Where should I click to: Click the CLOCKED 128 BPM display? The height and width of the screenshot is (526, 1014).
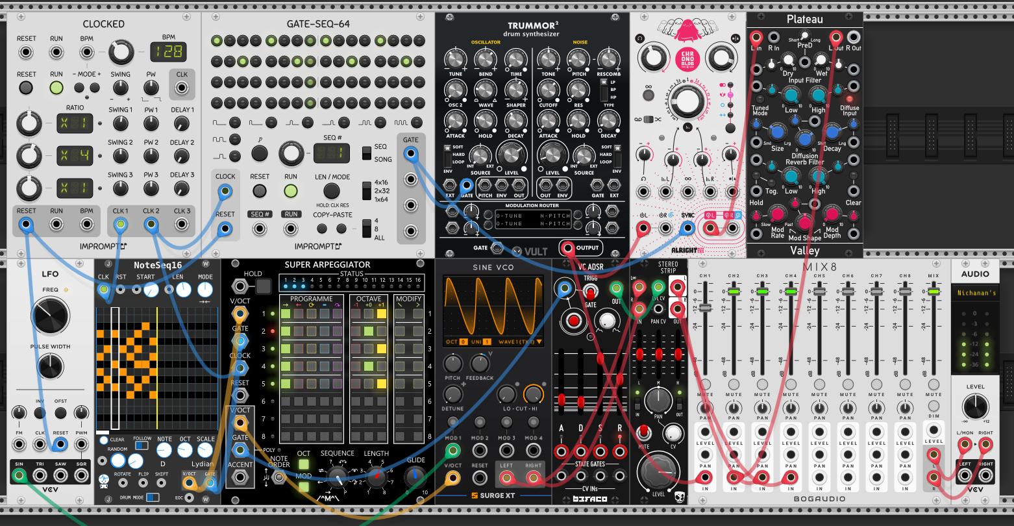168,51
